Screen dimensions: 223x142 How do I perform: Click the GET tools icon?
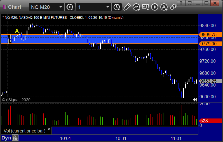(x=145, y=7)
